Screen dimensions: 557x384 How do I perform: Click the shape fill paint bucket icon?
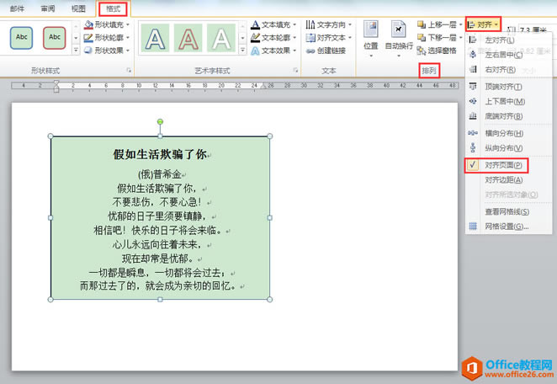88,24
